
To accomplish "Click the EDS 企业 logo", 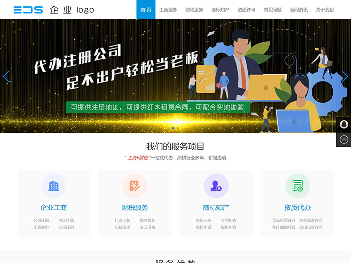I will 54,10.
